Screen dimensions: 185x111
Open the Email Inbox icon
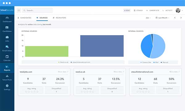7,47
